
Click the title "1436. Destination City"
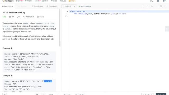click(x=14, y=12)
